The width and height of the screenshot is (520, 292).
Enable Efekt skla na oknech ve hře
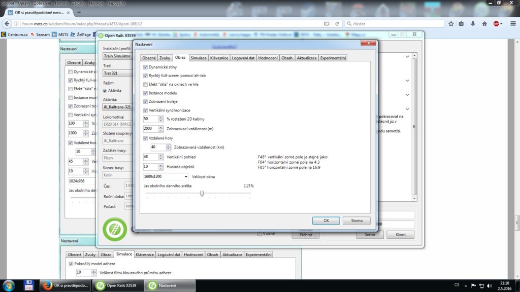pos(145,85)
